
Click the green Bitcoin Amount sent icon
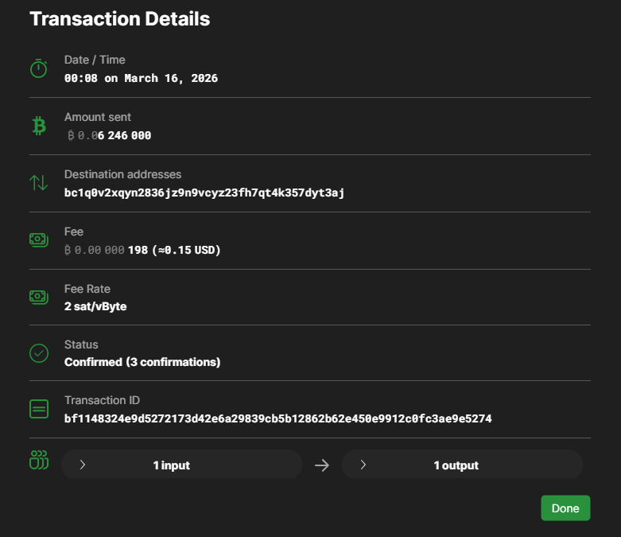click(39, 126)
